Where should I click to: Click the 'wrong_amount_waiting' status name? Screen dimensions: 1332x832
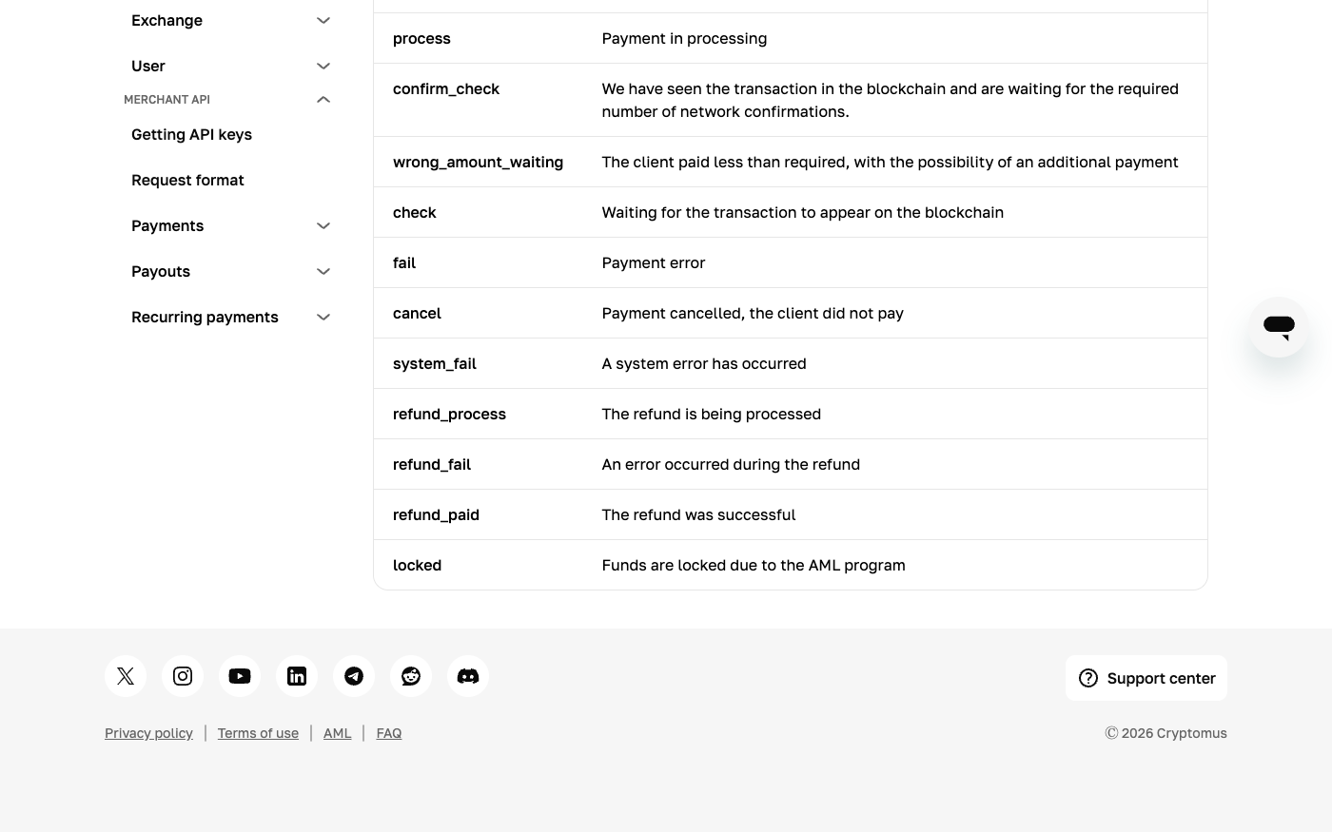pos(478,162)
